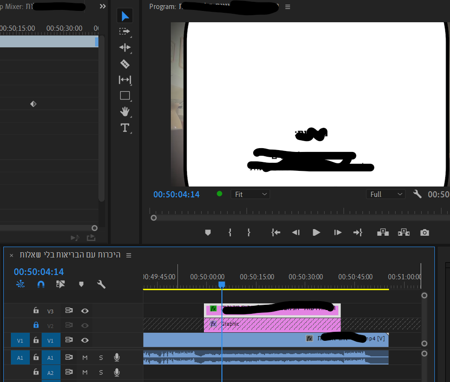This screenshot has width=450, height=382.
Task: Select the Rectangle tool
Action: pos(124,96)
